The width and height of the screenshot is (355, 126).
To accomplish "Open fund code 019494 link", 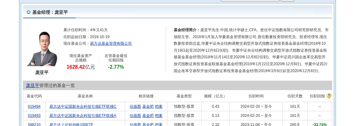I will (34, 106).
